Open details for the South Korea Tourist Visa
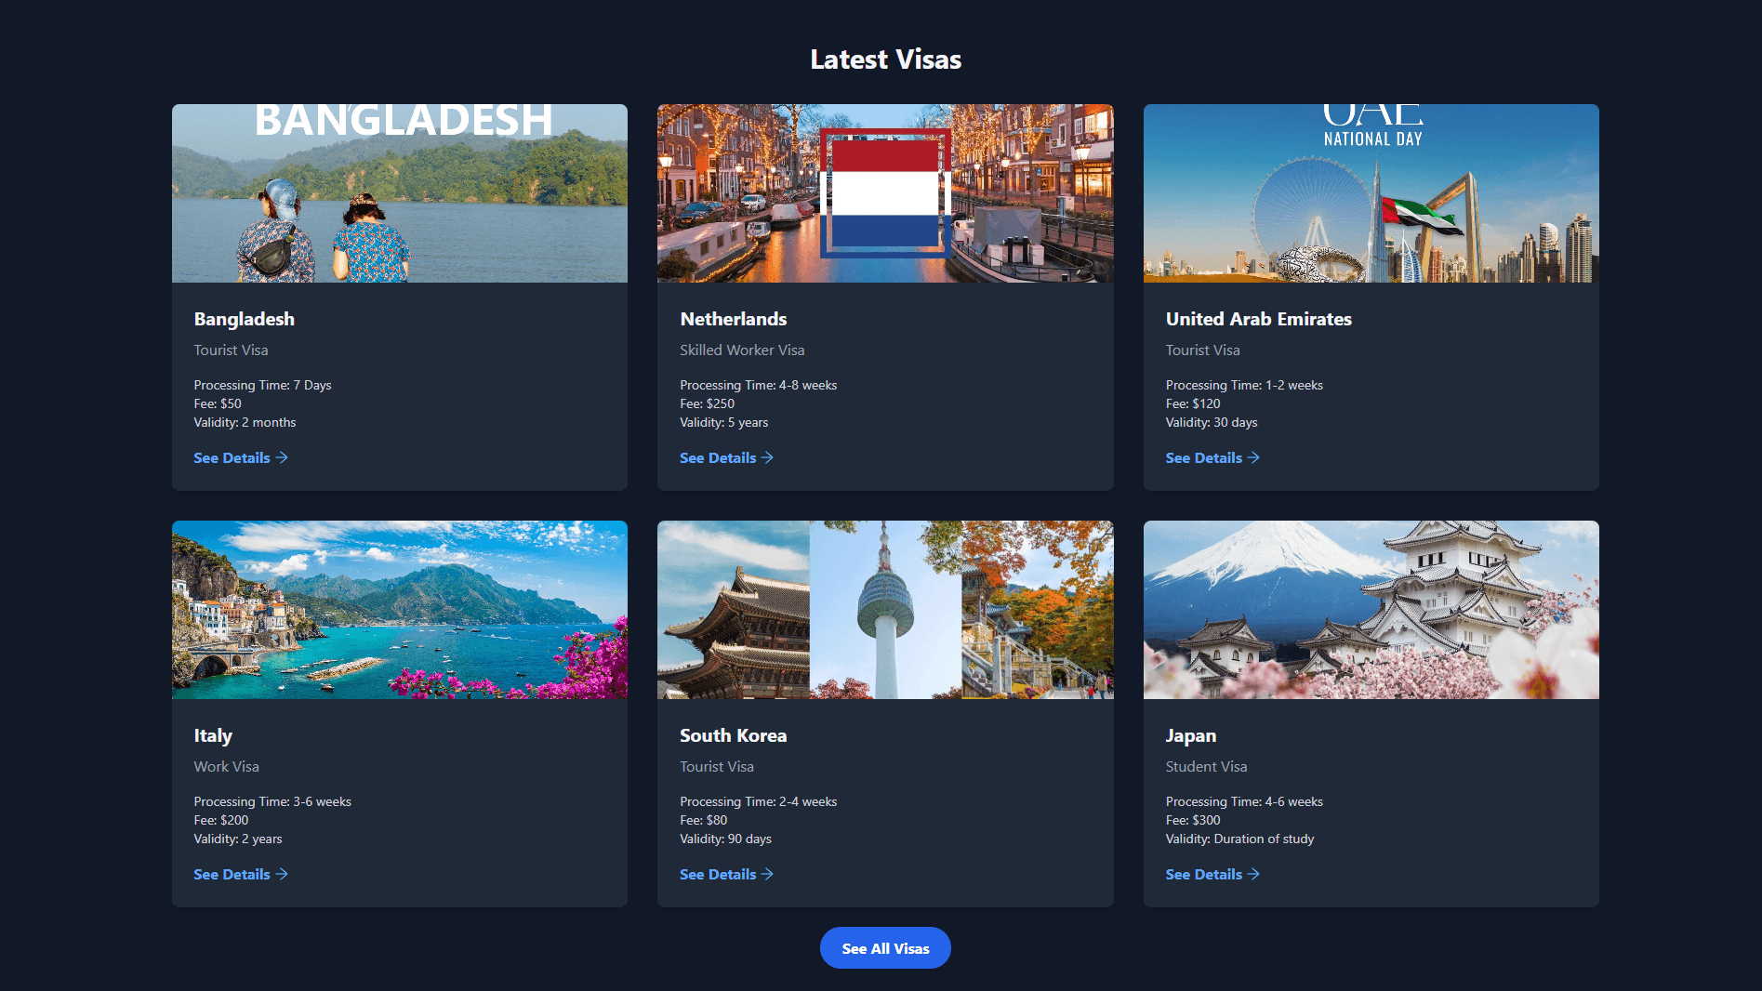 tap(718, 874)
